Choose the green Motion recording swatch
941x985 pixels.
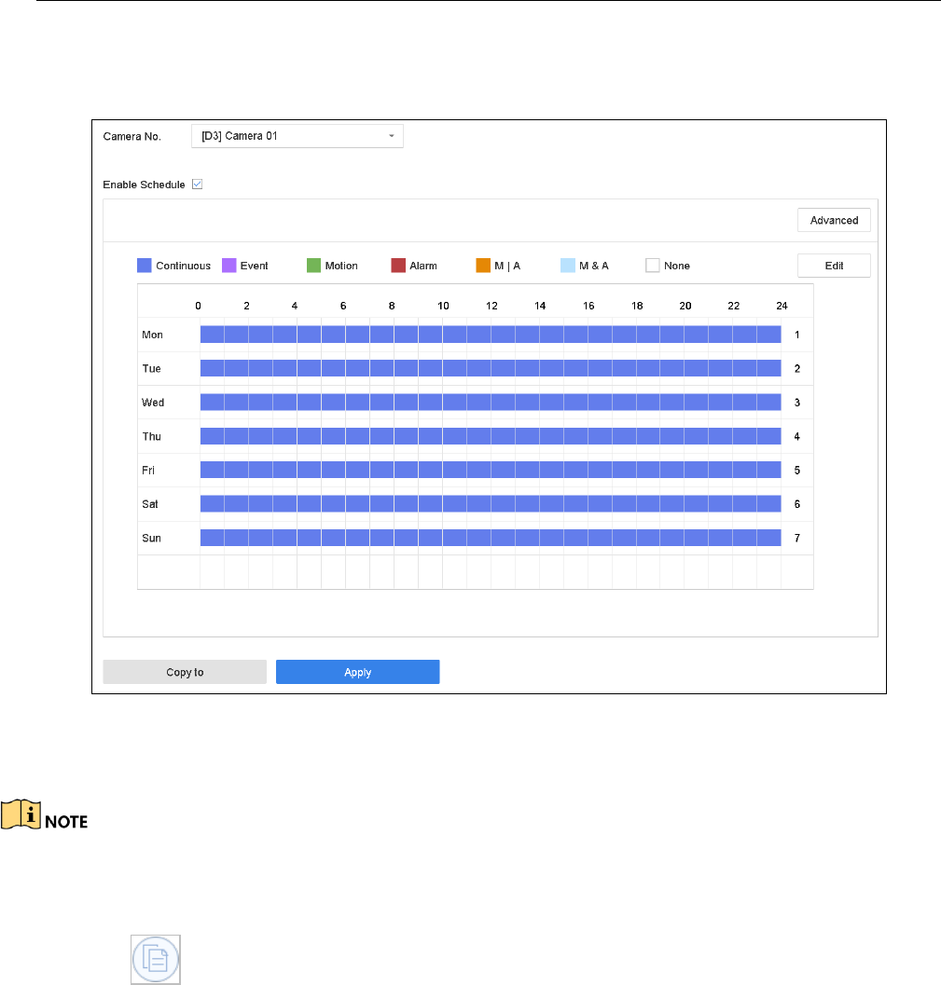(313, 266)
